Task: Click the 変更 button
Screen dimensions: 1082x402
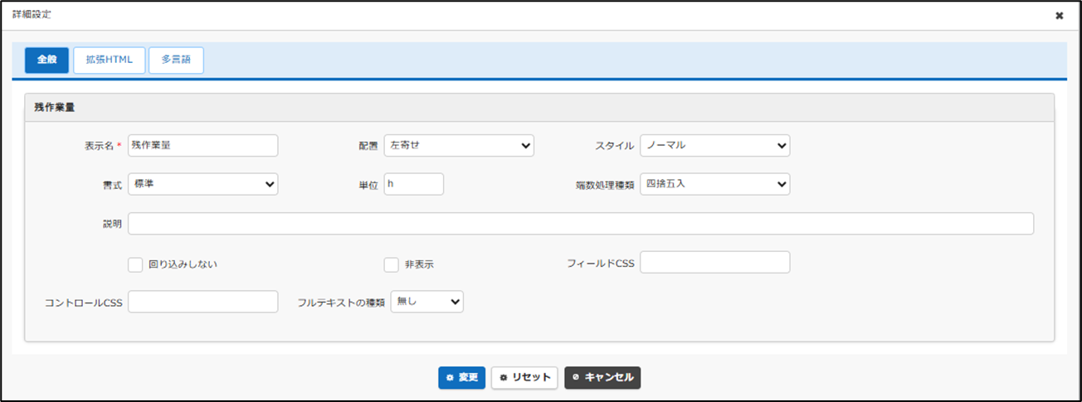Action: pos(461,377)
